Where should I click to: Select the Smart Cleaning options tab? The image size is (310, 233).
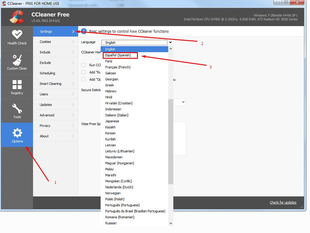pyautogui.click(x=56, y=84)
